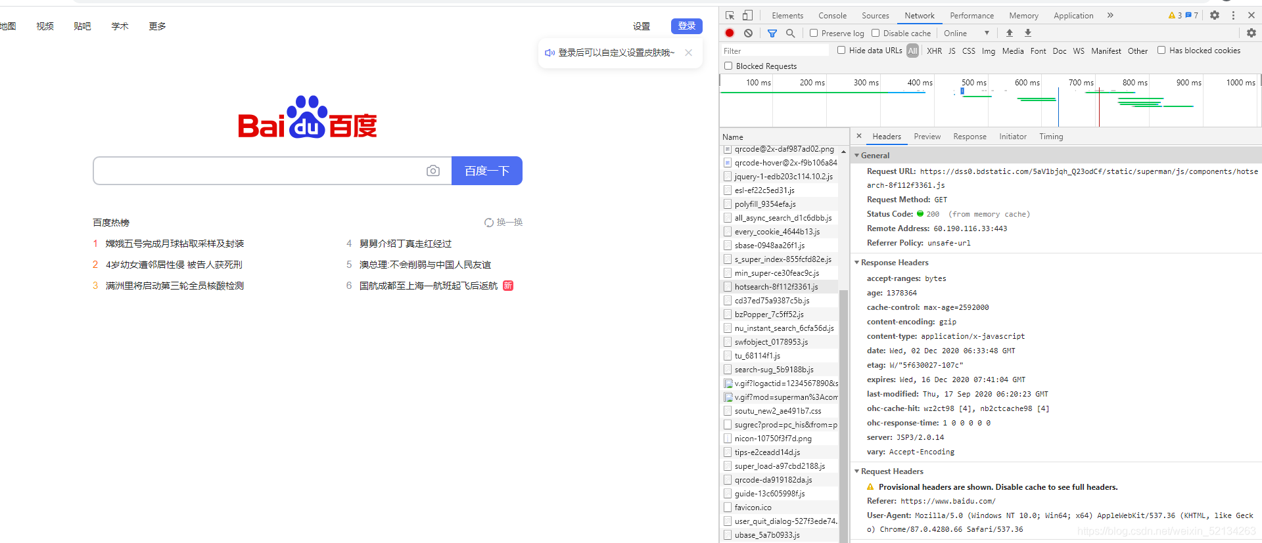1262x543 pixels.
Task: Open network settings gear icon
Action: coord(1251,33)
